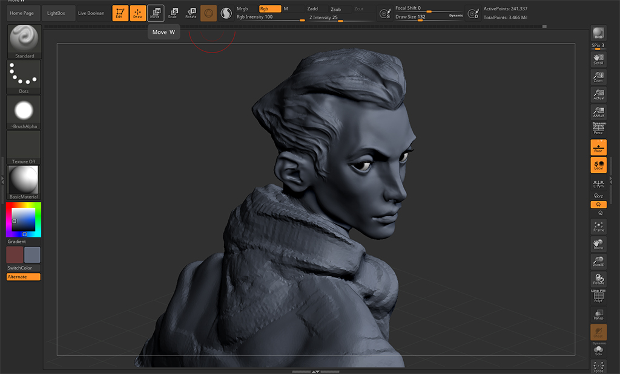Click the brush icon marked S
Screen dimensions: 620x374
tap(384, 14)
